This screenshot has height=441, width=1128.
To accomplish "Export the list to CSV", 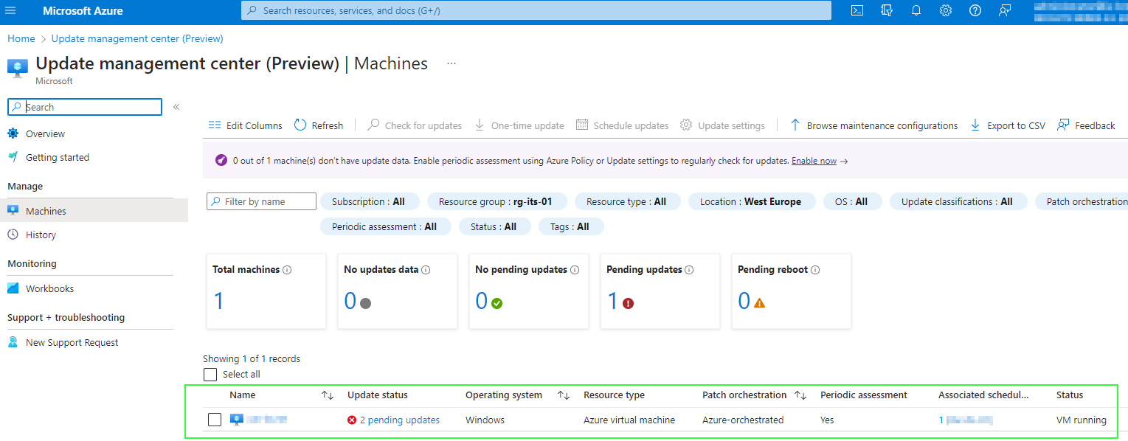I will pos(1008,125).
